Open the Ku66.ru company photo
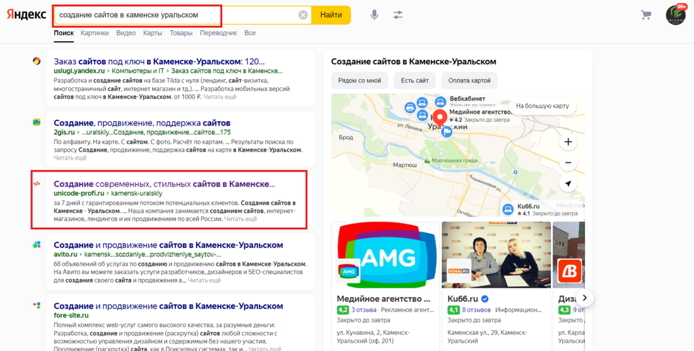The height and width of the screenshot is (351, 694). click(496, 255)
